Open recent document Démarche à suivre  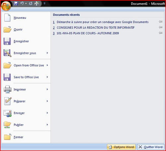103,22
